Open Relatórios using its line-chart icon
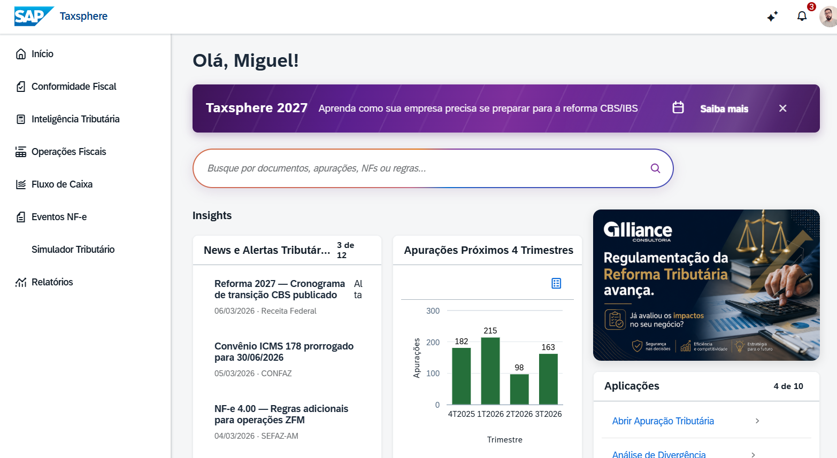Image resolution: width=837 pixels, height=458 pixels. point(21,282)
